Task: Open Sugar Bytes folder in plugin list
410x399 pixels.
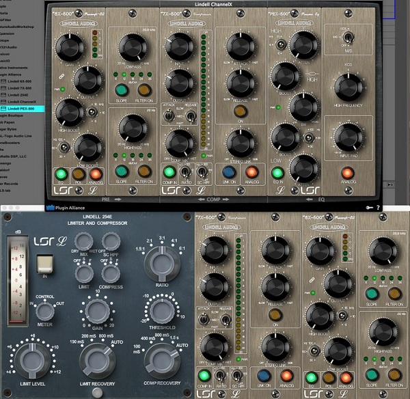Action: tap(8, 129)
